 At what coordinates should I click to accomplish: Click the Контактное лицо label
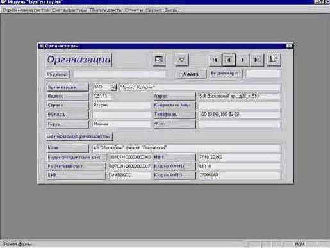174,105
